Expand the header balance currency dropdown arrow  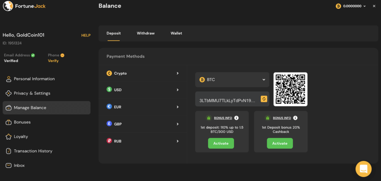pos(365,6)
